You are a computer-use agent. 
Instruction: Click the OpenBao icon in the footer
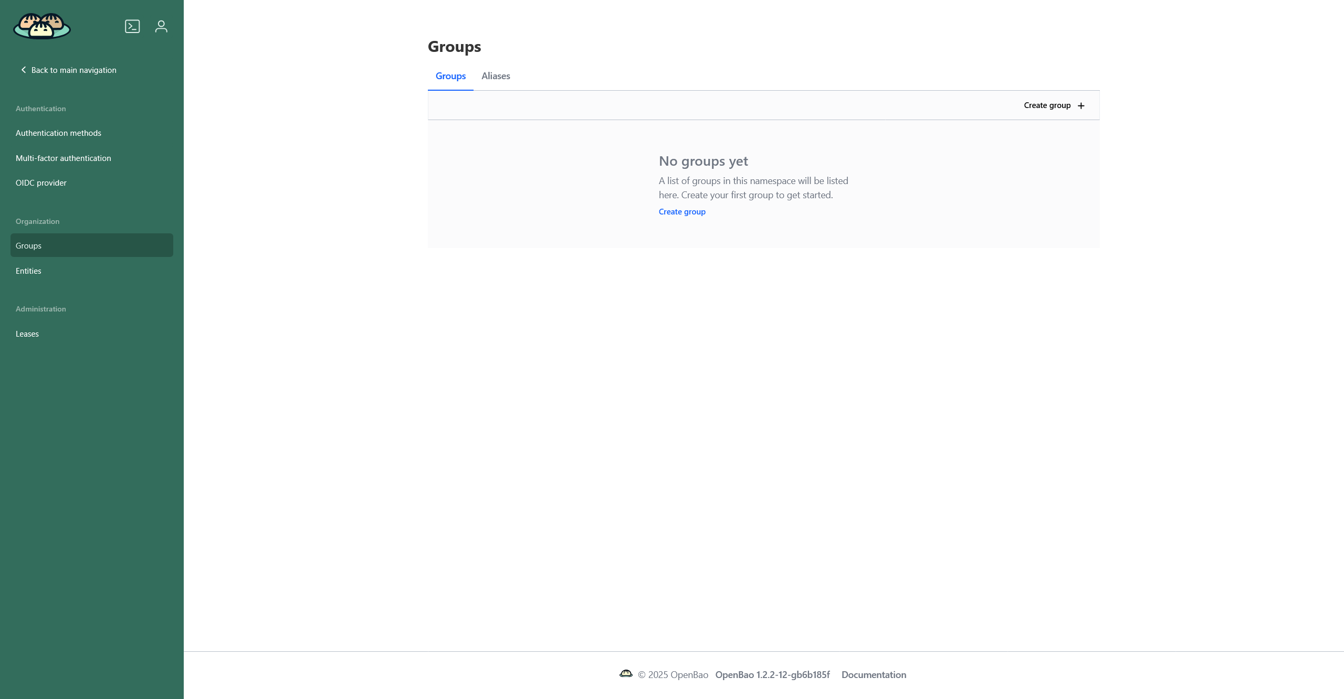click(x=626, y=674)
